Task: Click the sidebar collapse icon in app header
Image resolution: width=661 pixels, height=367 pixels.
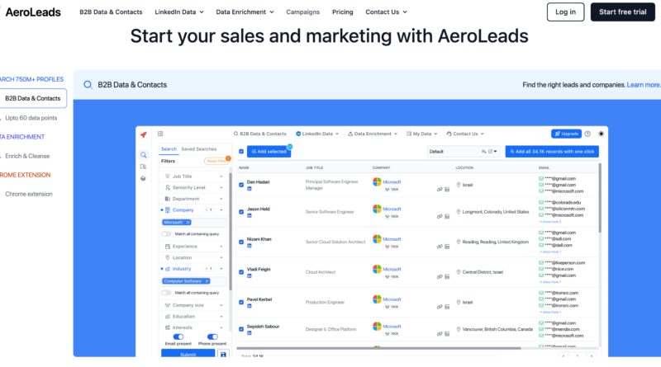Action: click(x=160, y=134)
